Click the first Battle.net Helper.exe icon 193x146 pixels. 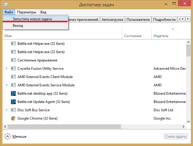point(13,44)
